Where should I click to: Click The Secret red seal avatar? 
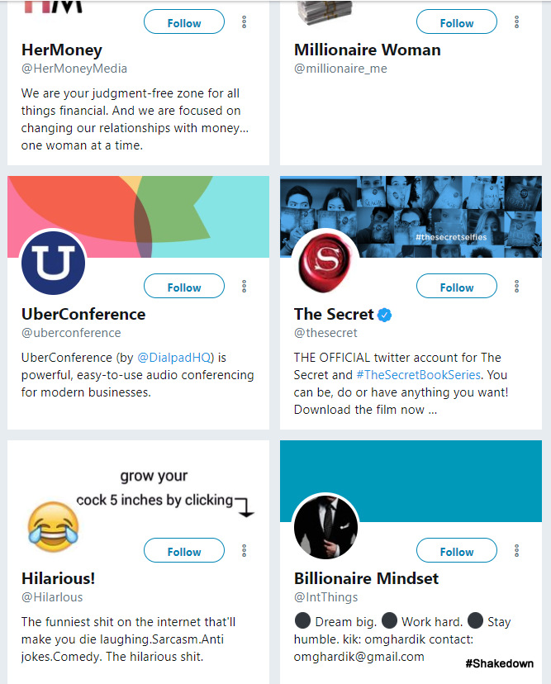pyautogui.click(x=325, y=263)
